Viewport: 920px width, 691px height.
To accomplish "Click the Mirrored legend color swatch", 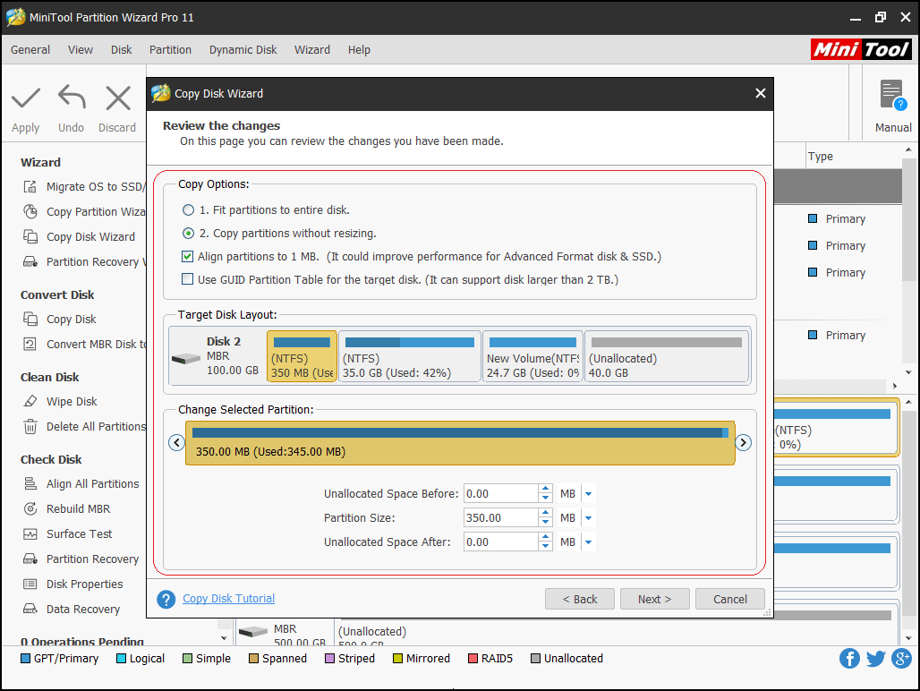I will pos(398,658).
